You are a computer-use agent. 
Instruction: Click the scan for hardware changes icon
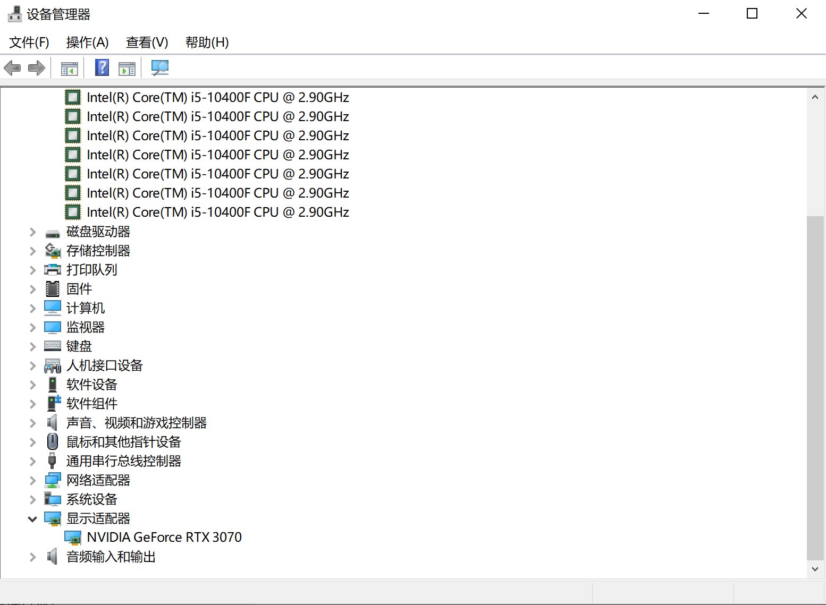click(x=159, y=68)
